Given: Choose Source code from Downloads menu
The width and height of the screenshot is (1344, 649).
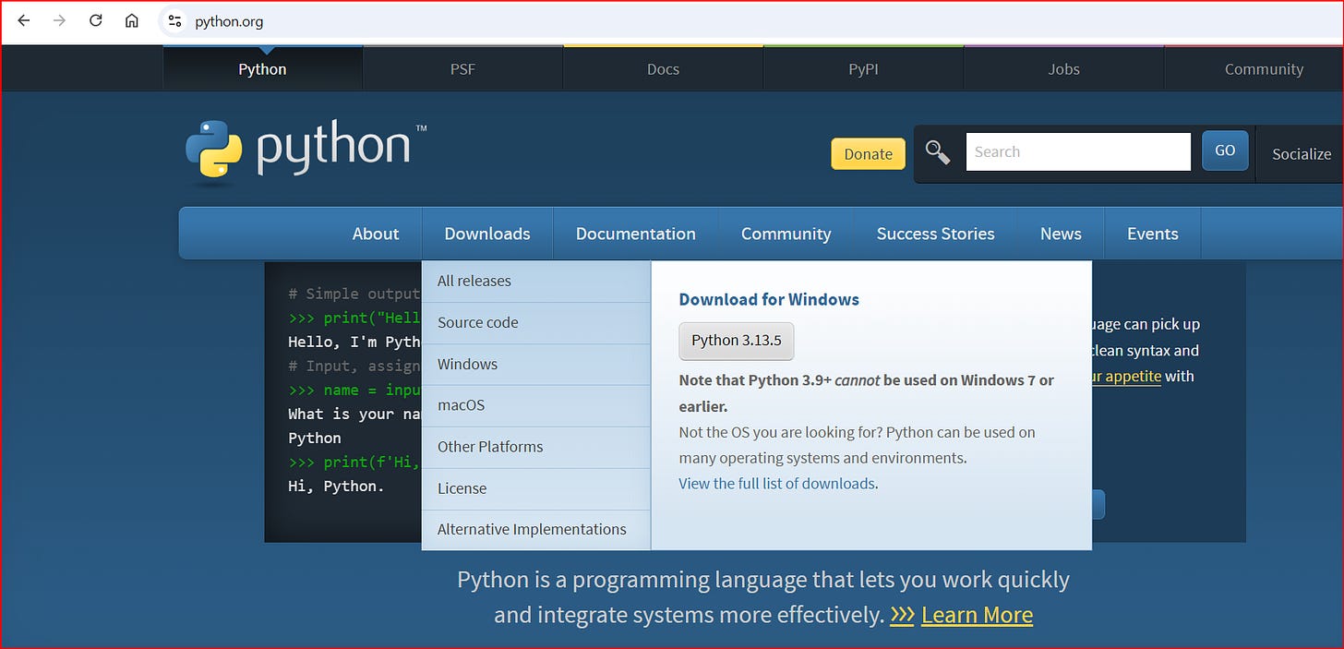Looking at the screenshot, I should [536, 323].
